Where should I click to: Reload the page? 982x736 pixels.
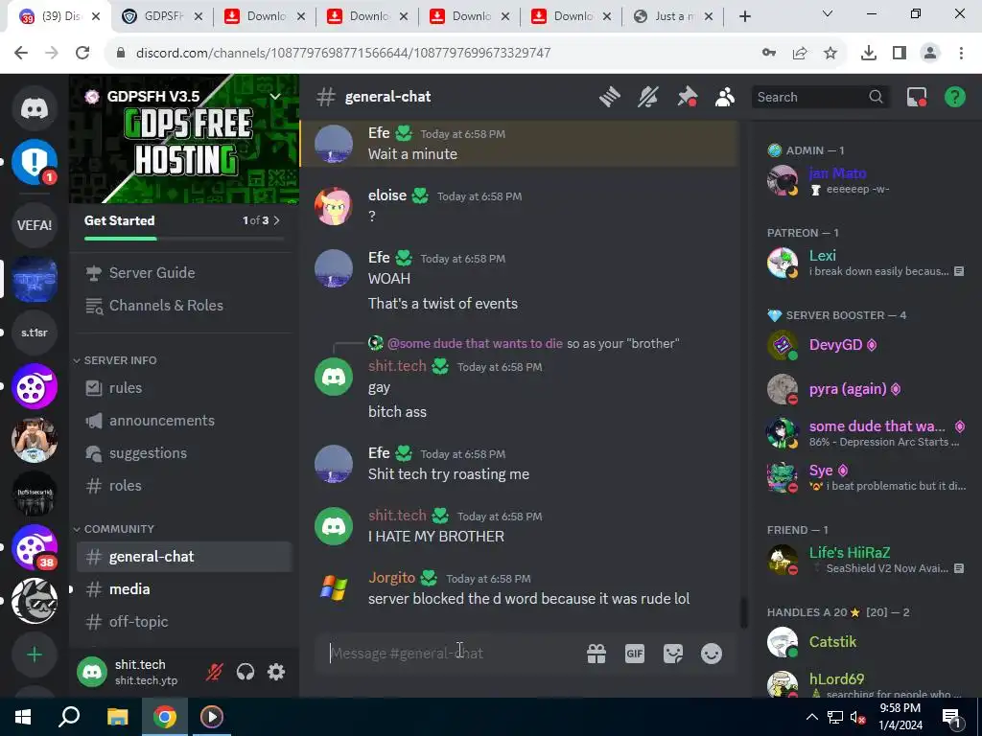pos(82,53)
